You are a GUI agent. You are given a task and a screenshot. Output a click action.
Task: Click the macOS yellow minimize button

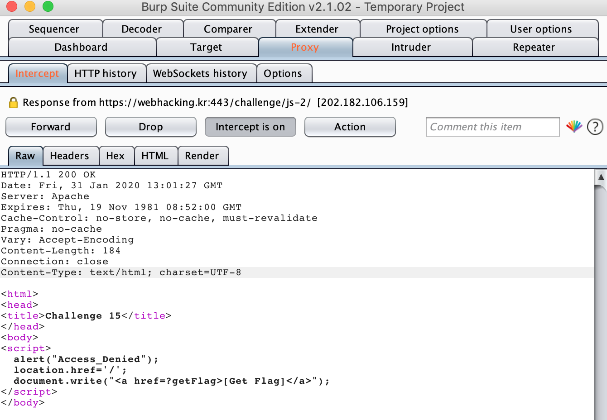point(29,7)
